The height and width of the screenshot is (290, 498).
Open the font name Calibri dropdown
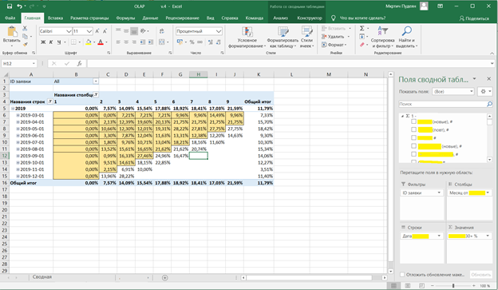(x=69, y=31)
